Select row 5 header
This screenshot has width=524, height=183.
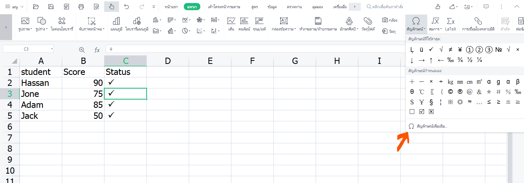click(x=10, y=116)
